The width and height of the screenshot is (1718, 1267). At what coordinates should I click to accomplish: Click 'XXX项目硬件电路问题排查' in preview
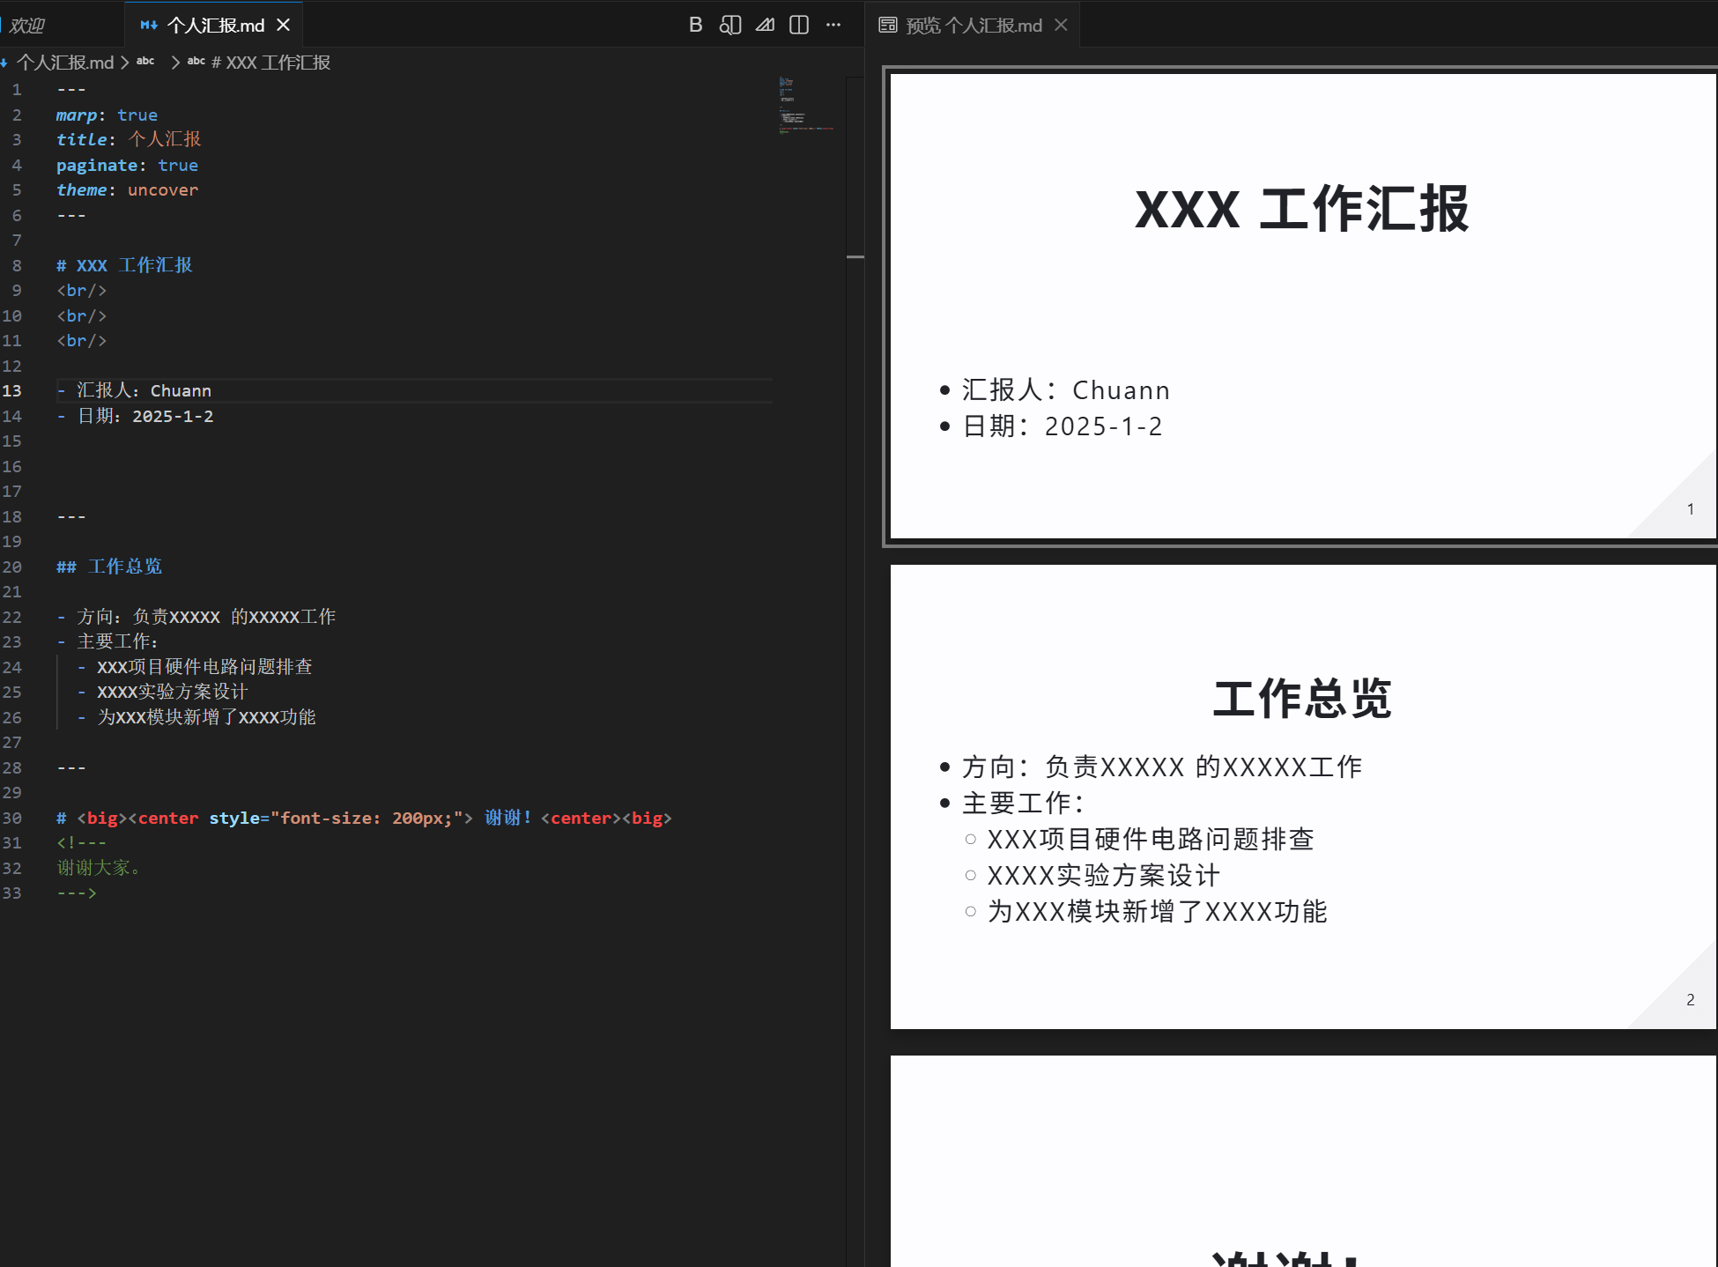(x=1151, y=840)
